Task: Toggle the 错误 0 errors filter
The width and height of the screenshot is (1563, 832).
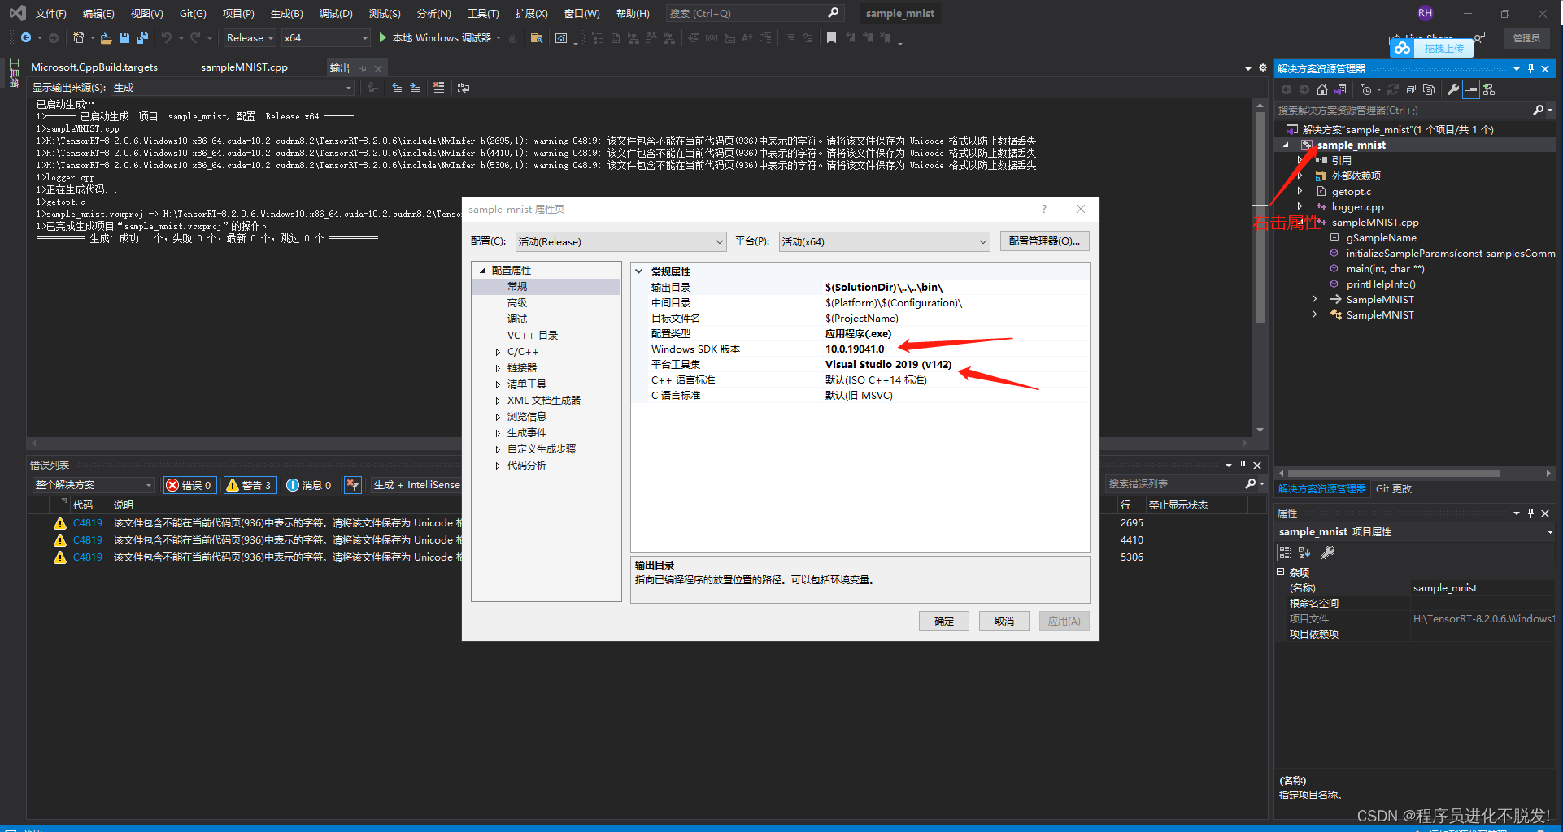Action: [189, 485]
